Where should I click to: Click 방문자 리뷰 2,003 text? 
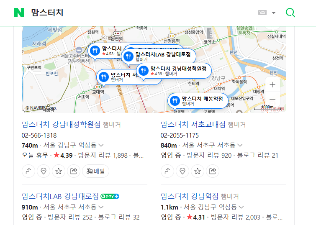click(236, 217)
